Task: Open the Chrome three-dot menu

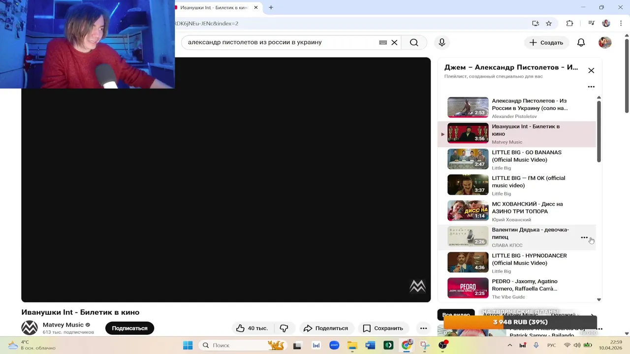Action: coord(620,23)
